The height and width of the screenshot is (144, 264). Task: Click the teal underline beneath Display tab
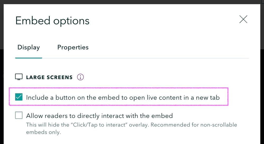(29, 58)
